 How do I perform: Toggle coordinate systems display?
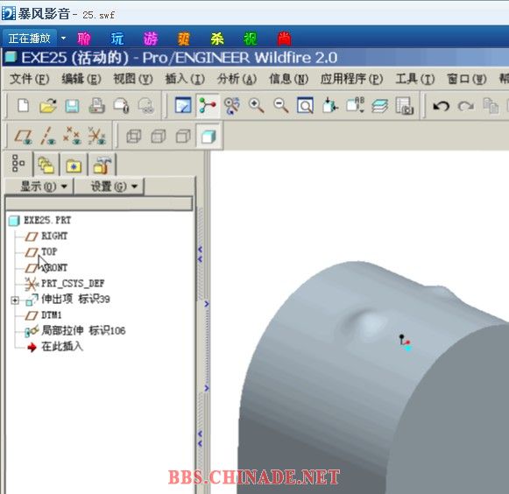[x=96, y=136]
